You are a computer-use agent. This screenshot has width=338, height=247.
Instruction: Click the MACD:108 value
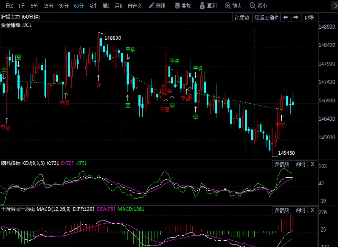click(131, 209)
